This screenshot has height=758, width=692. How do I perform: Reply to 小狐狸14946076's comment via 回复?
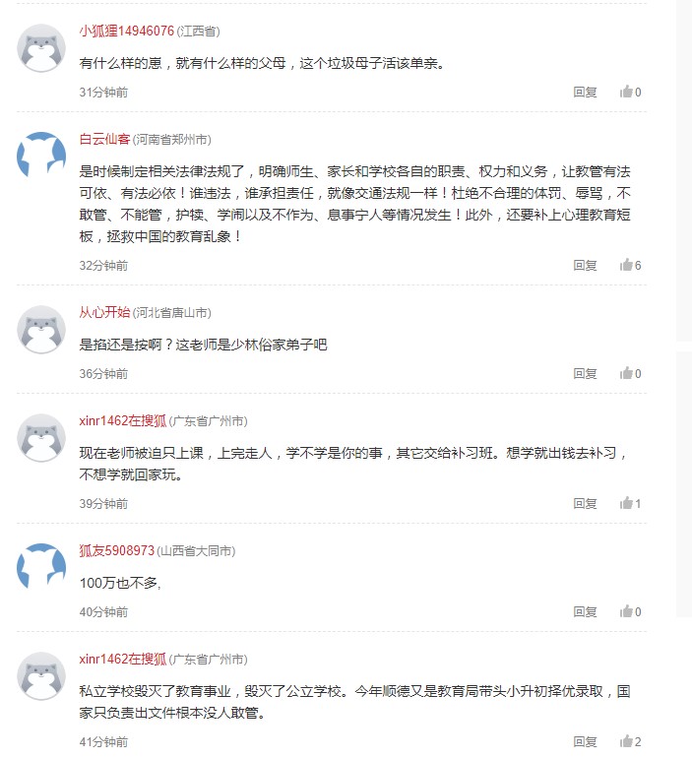[x=585, y=93]
